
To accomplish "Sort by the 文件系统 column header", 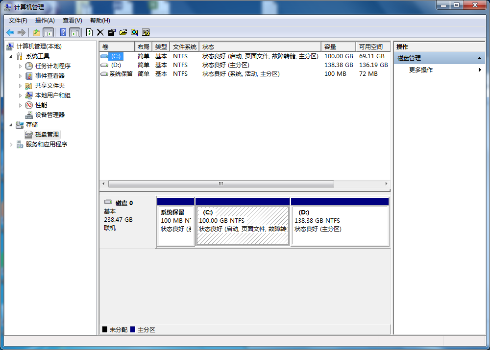I will [185, 47].
